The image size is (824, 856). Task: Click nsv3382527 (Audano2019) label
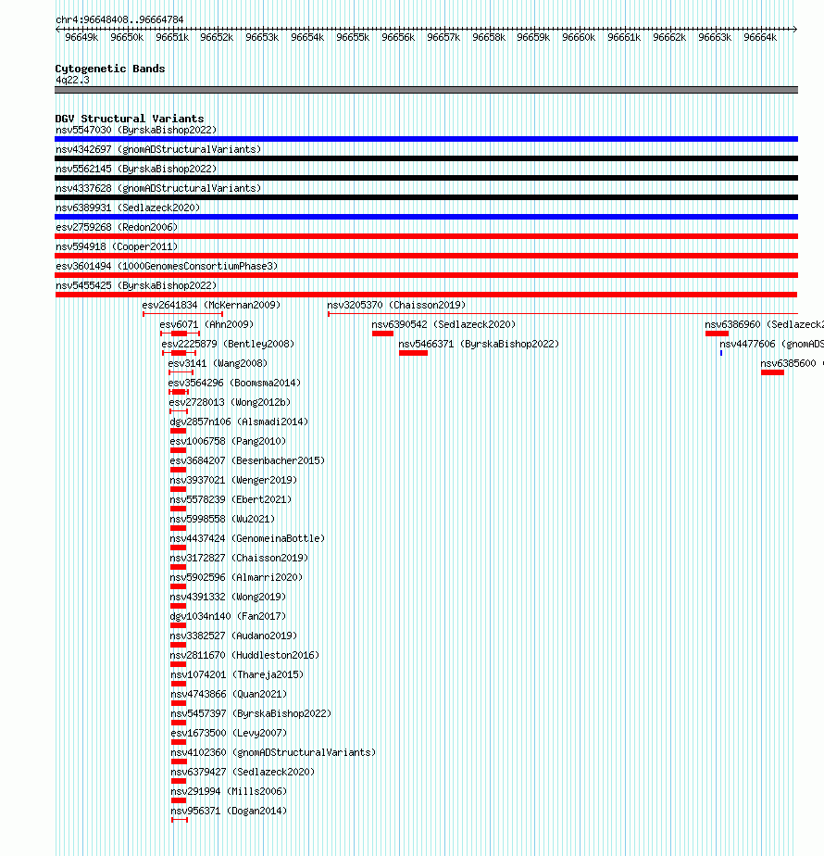pyautogui.click(x=233, y=636)
